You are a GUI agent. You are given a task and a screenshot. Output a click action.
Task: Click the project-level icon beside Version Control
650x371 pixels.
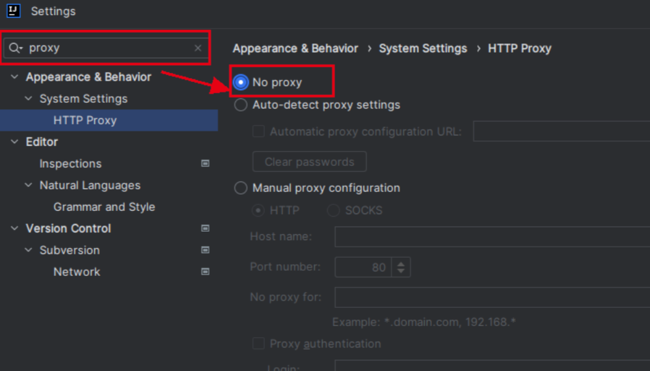(x=206, y=228)
